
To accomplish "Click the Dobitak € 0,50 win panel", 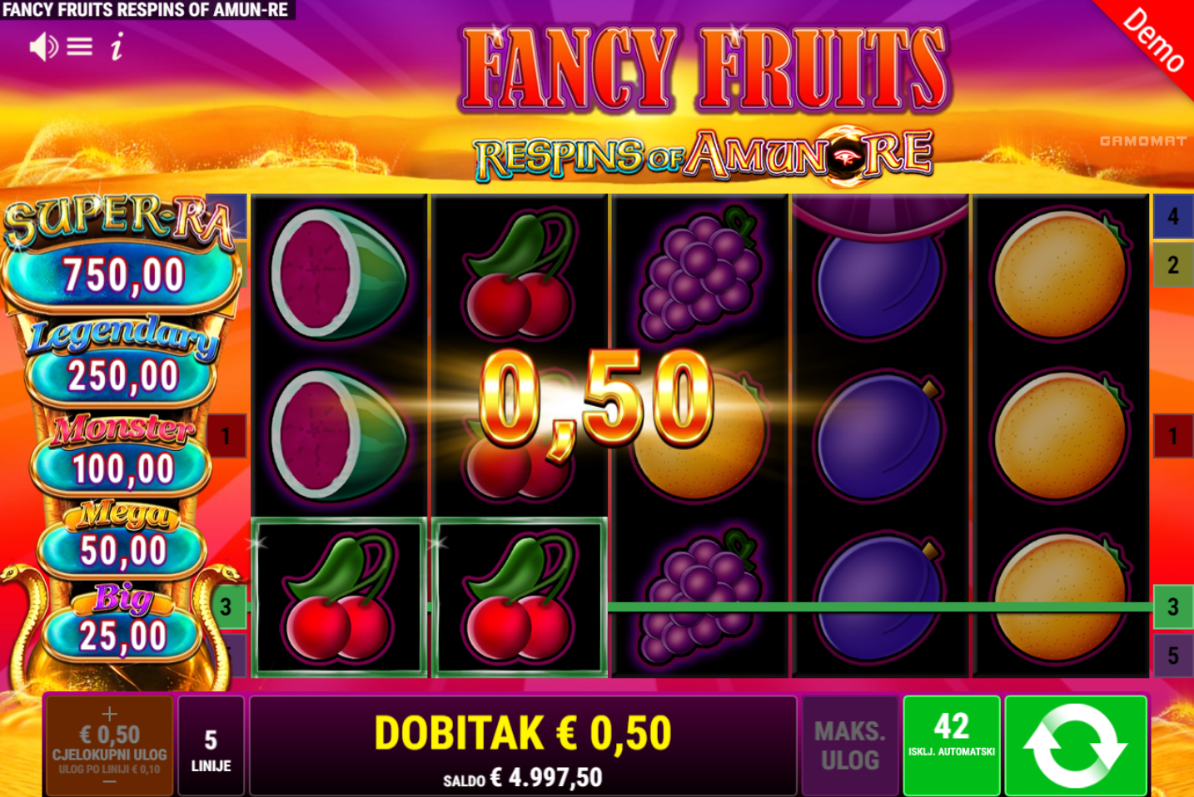I will pos(523,745).
